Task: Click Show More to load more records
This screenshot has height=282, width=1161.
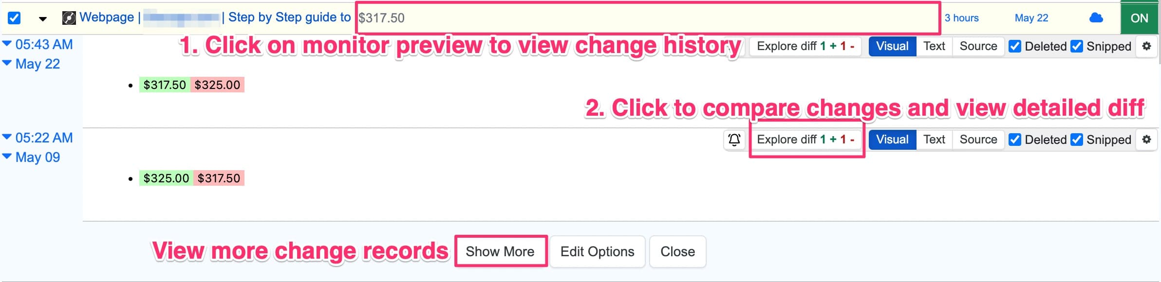Action: (500, 251)
